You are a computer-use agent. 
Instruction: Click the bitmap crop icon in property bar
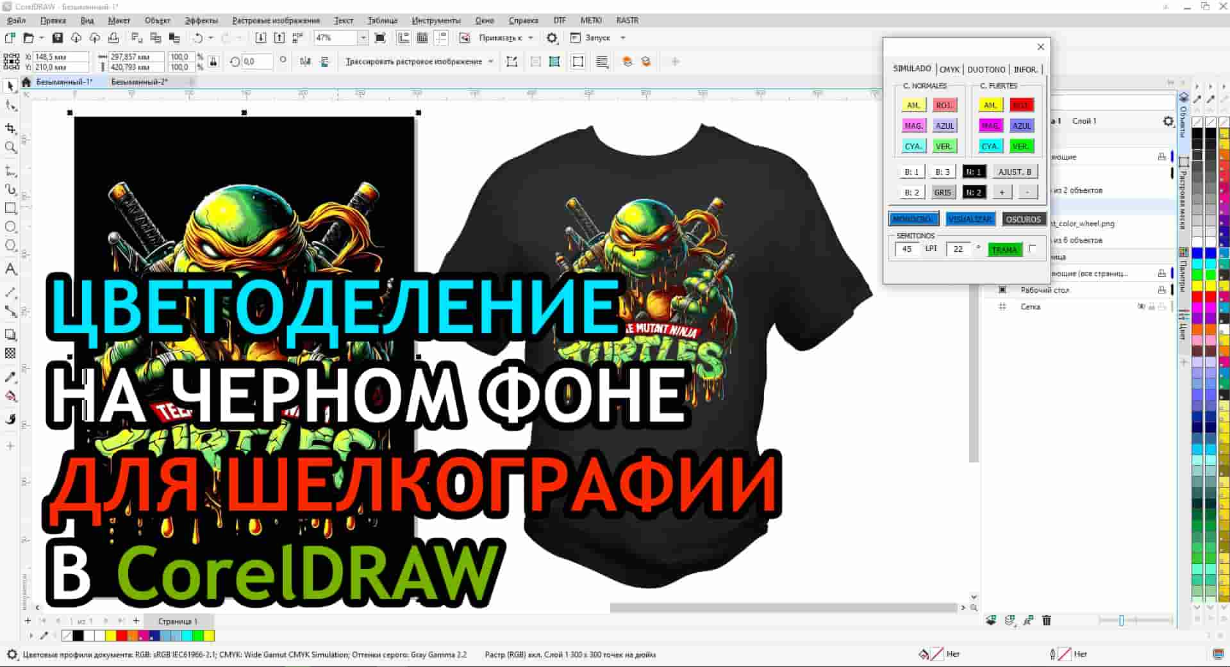[x=511, y=62]
